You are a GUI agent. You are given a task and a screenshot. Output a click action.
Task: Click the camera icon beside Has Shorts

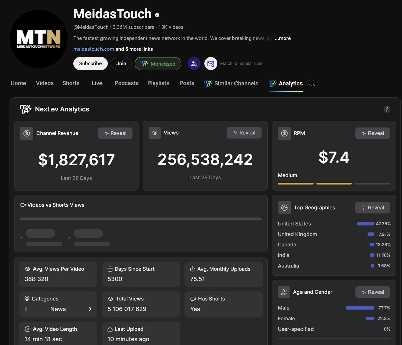tap(193, 299)
